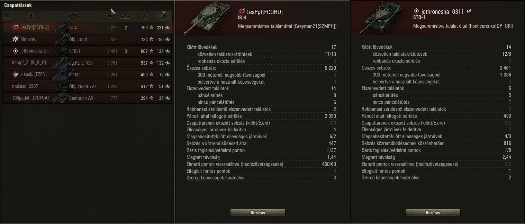Sort teammates by platoon badge column
The height and width of the screenshot is (224, 525).
click(7, 16)
